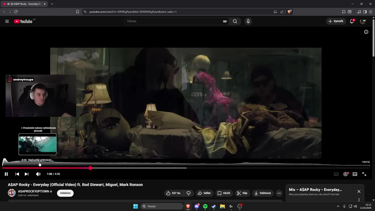Viewport: 375px width, 211px height.
Task: Enter fullscreen mode
Action: (x=364, y=174)
